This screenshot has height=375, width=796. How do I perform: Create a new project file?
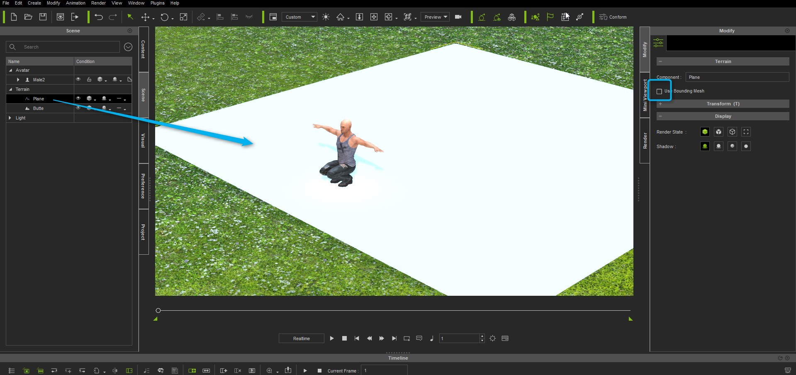pos(14,17)
